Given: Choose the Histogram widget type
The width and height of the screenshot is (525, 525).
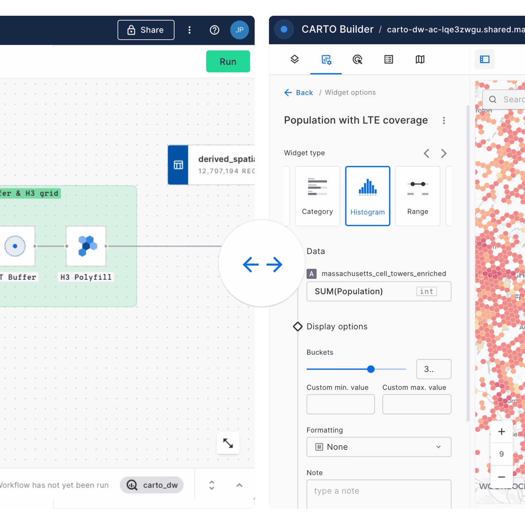Looking at the screenshot, I should click(x=367, y=196).
